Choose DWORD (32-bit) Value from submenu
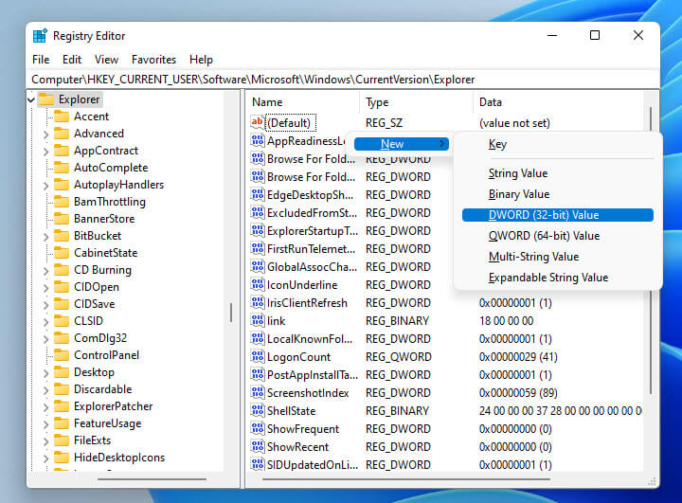The height and width of the screenshot is (503, 682). coord(558,215)
